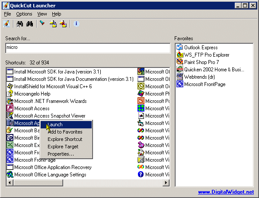
Task: Click the Microsoft Access key icon
Action: pos(10,109)
